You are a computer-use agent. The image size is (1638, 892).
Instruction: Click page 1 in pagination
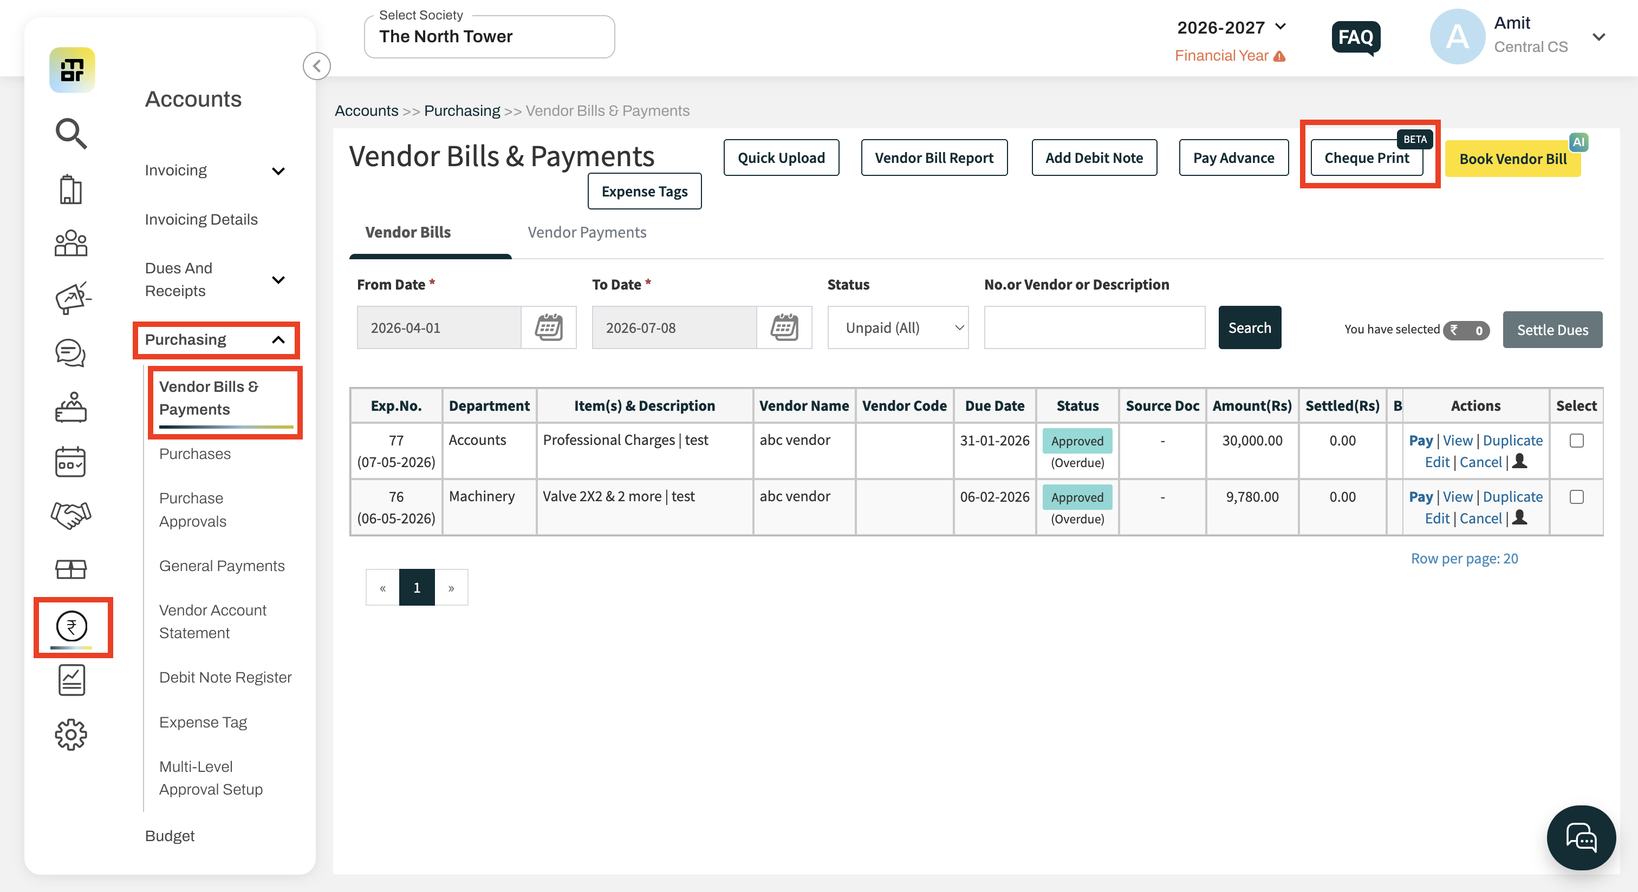tap(417, 588)
